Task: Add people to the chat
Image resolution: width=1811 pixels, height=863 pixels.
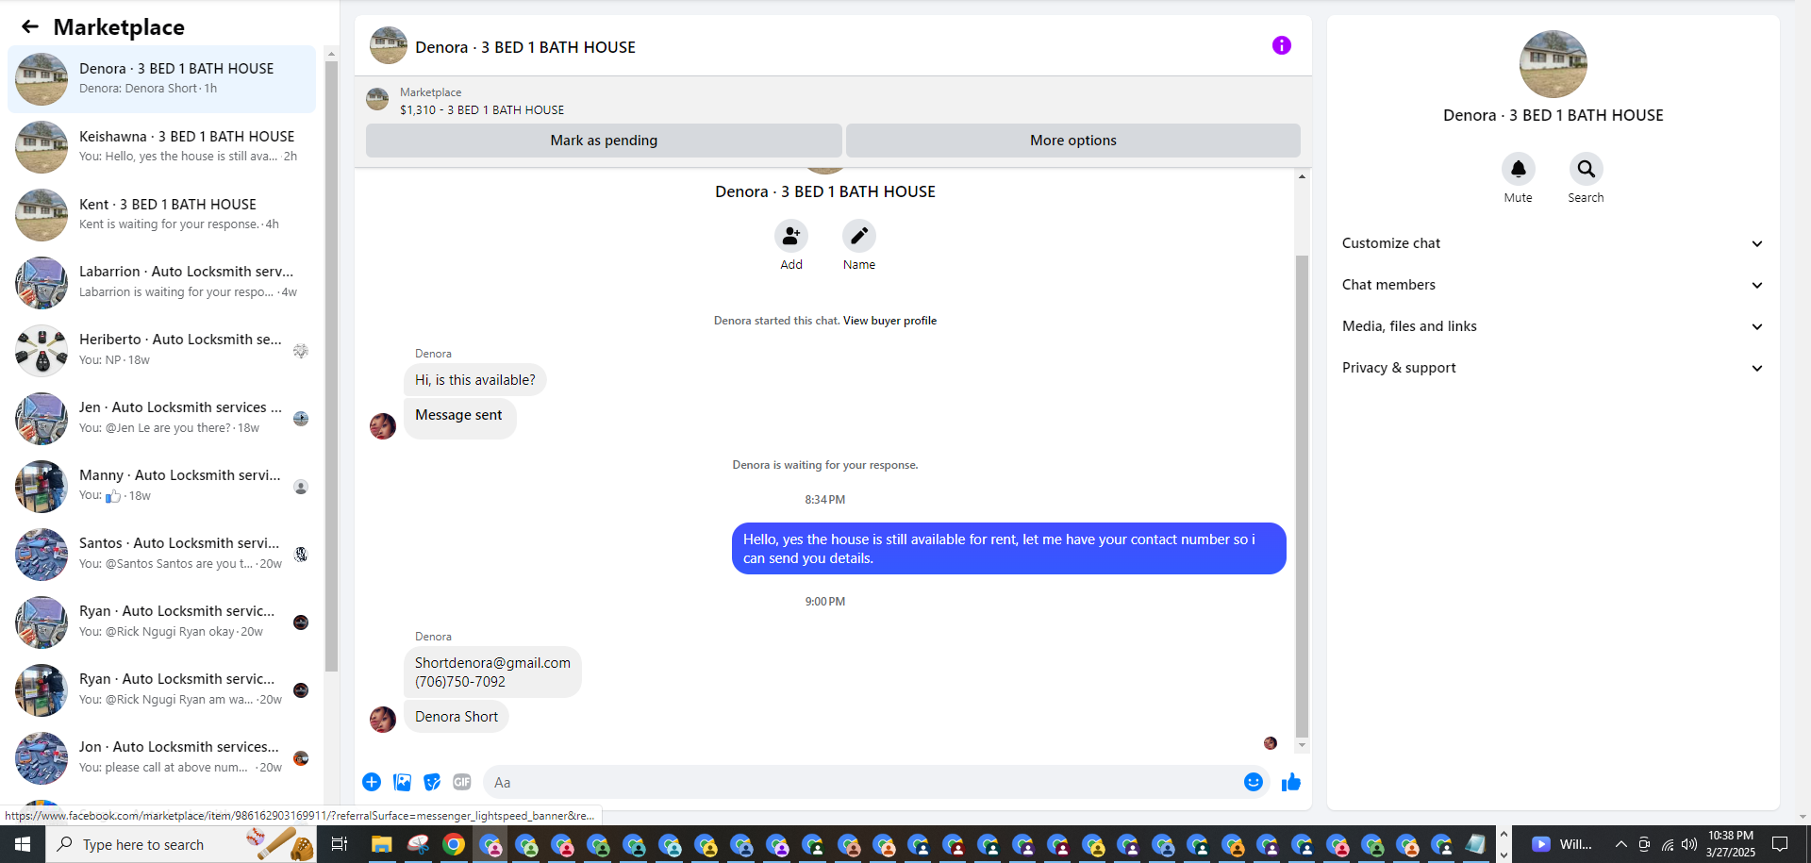Action: (x=791, y=236)
